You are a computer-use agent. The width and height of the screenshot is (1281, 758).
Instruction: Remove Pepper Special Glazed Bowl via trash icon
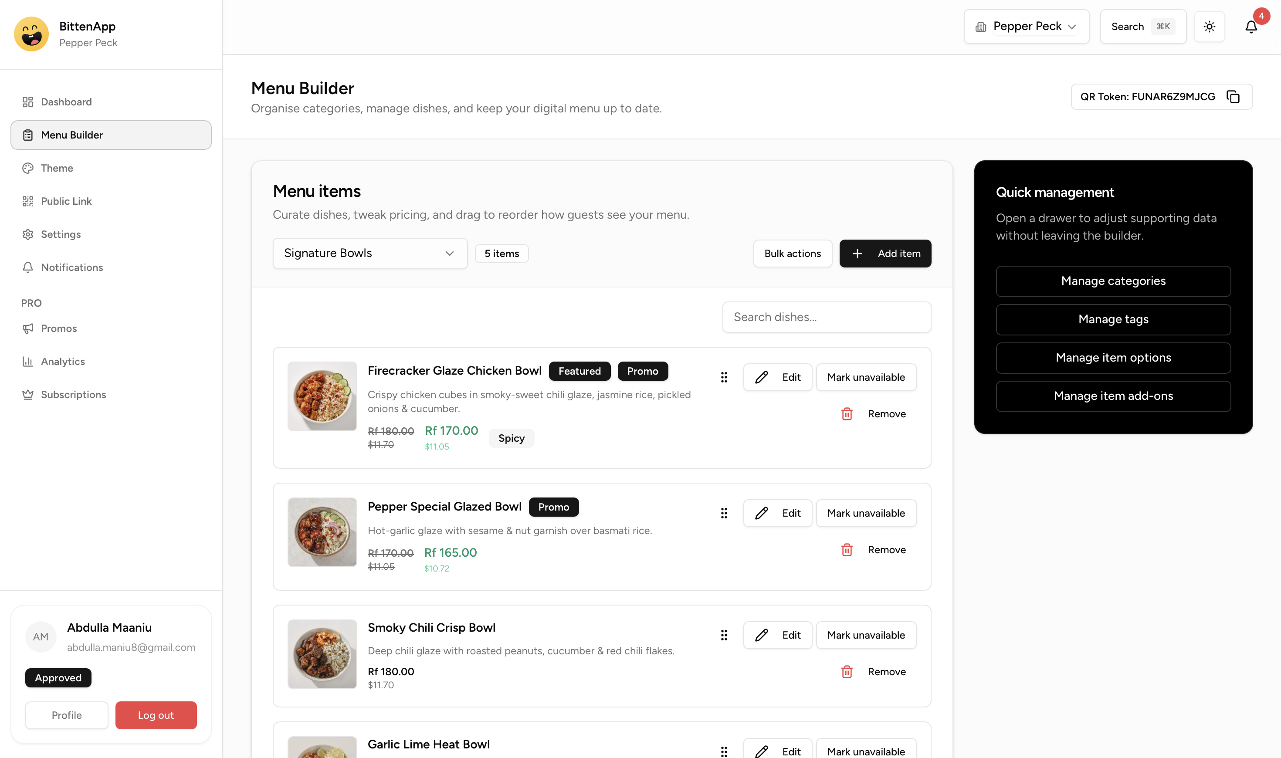[x=847, y=550]
